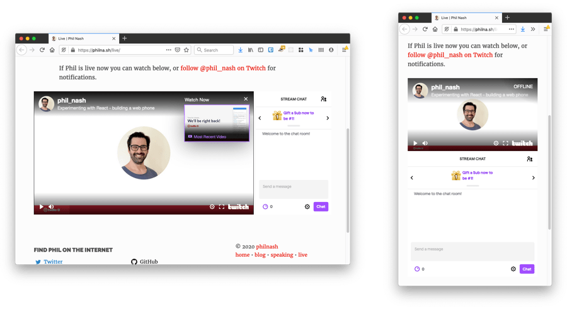Mute the Twitch player in wide window

(x=51, y=206)
